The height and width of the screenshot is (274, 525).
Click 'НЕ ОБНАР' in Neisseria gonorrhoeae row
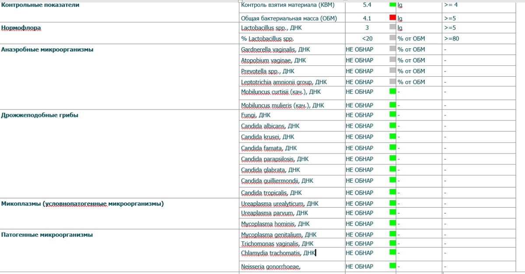point(360,267)
